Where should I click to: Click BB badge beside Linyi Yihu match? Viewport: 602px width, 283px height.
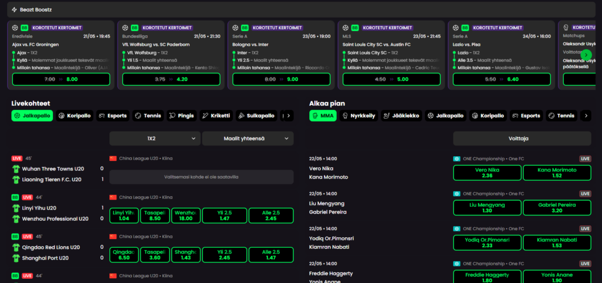click(x=15, y=197)
